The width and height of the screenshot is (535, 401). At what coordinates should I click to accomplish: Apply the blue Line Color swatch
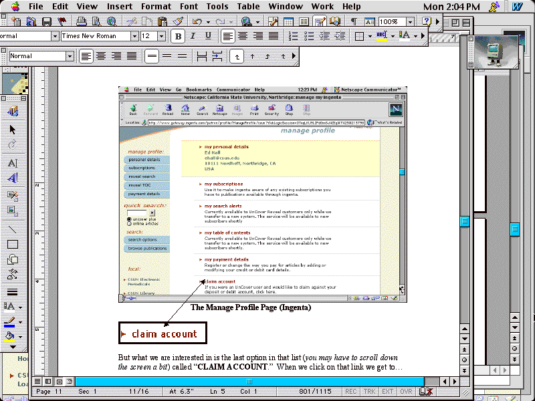9,322
